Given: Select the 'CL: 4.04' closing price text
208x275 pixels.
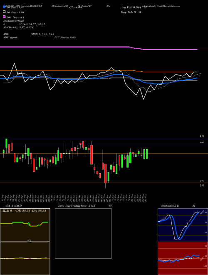Looking at the screenshot, I should (x=75, y=7).
